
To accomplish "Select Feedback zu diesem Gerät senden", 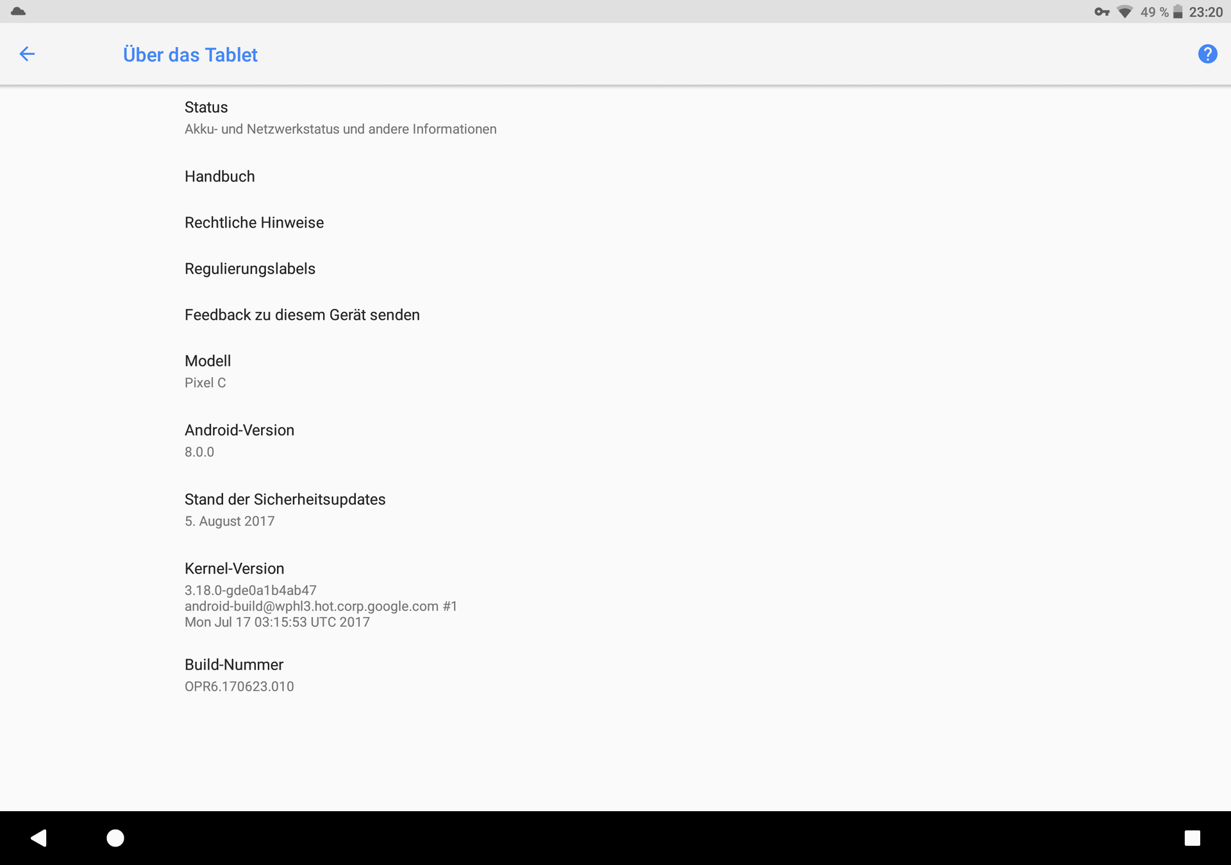I will (615, 315).
